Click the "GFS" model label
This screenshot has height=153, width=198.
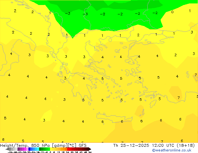tap(82, 146)
